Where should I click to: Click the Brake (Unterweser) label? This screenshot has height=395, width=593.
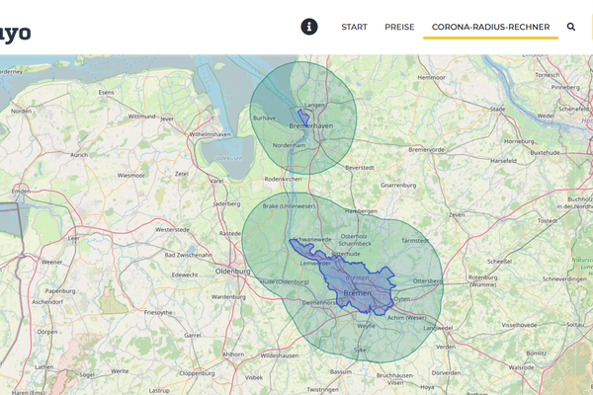click(289, 206)
